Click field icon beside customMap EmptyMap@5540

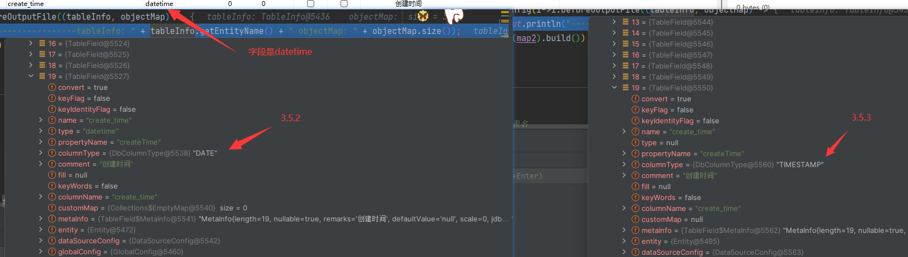click(x=52, y=208)
